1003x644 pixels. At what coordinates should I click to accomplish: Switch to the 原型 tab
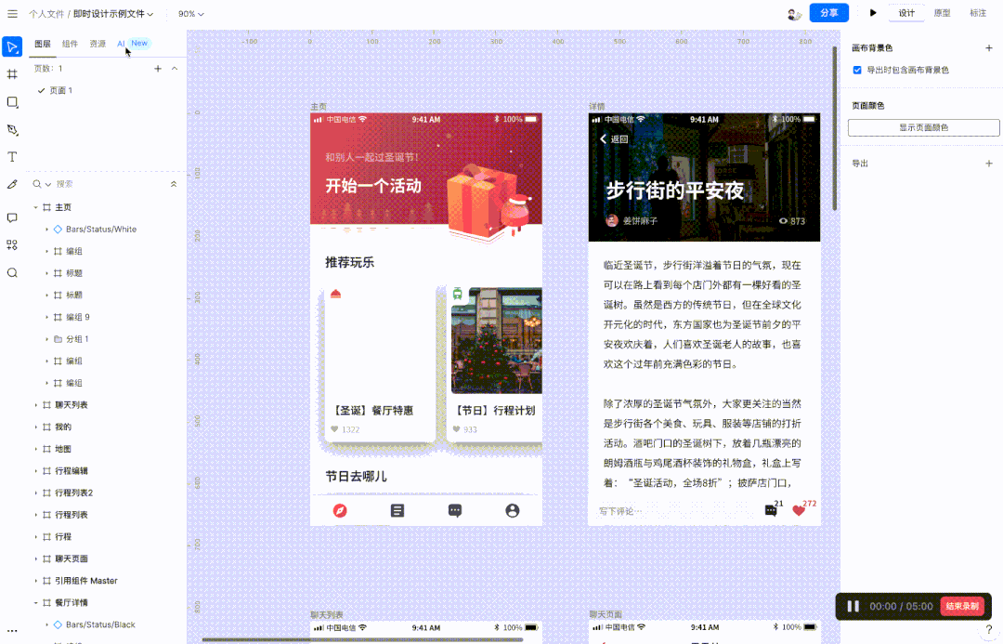click(942, 13)
